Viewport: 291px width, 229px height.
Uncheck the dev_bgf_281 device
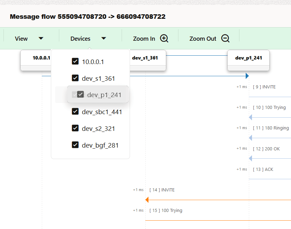pos(75,145)
